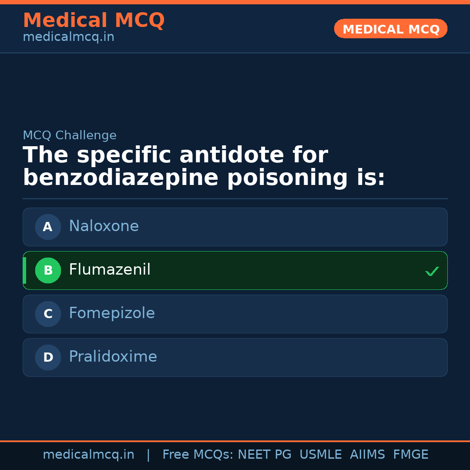Image resolution: width=470 pixels, height=470 pixels.
Task: Click the green letter B circle
Action: point(48,270)
